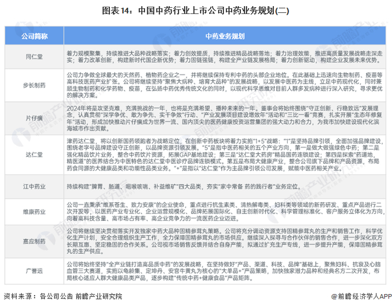Click the '广誉远' company name cell
This screenshot has width=392, height=307.
pos(34,271)
